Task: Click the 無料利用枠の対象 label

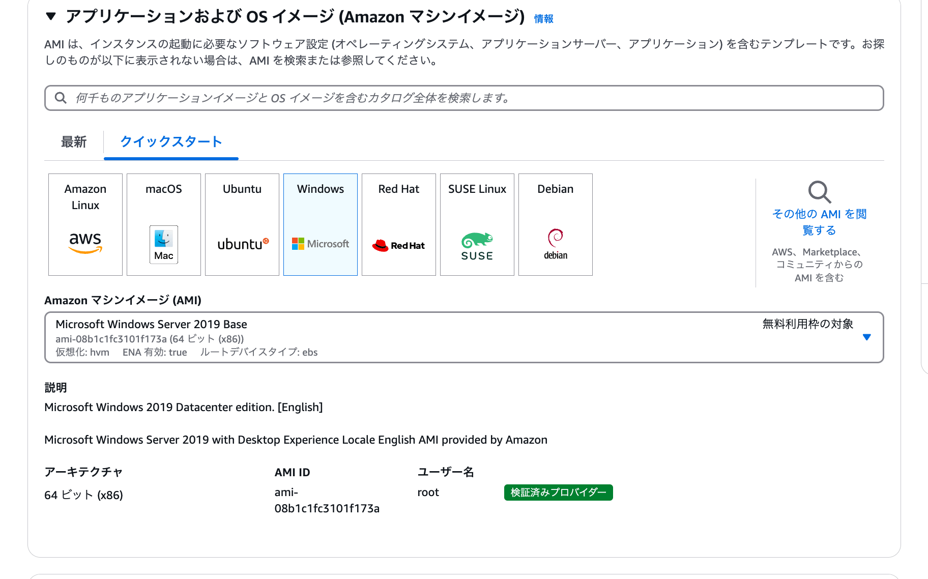Action: click(x=808, y=324)
